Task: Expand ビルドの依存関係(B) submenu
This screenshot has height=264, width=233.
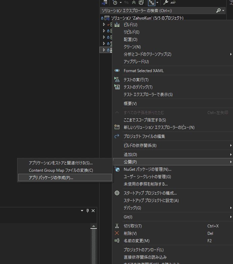Action: point(173,145)
